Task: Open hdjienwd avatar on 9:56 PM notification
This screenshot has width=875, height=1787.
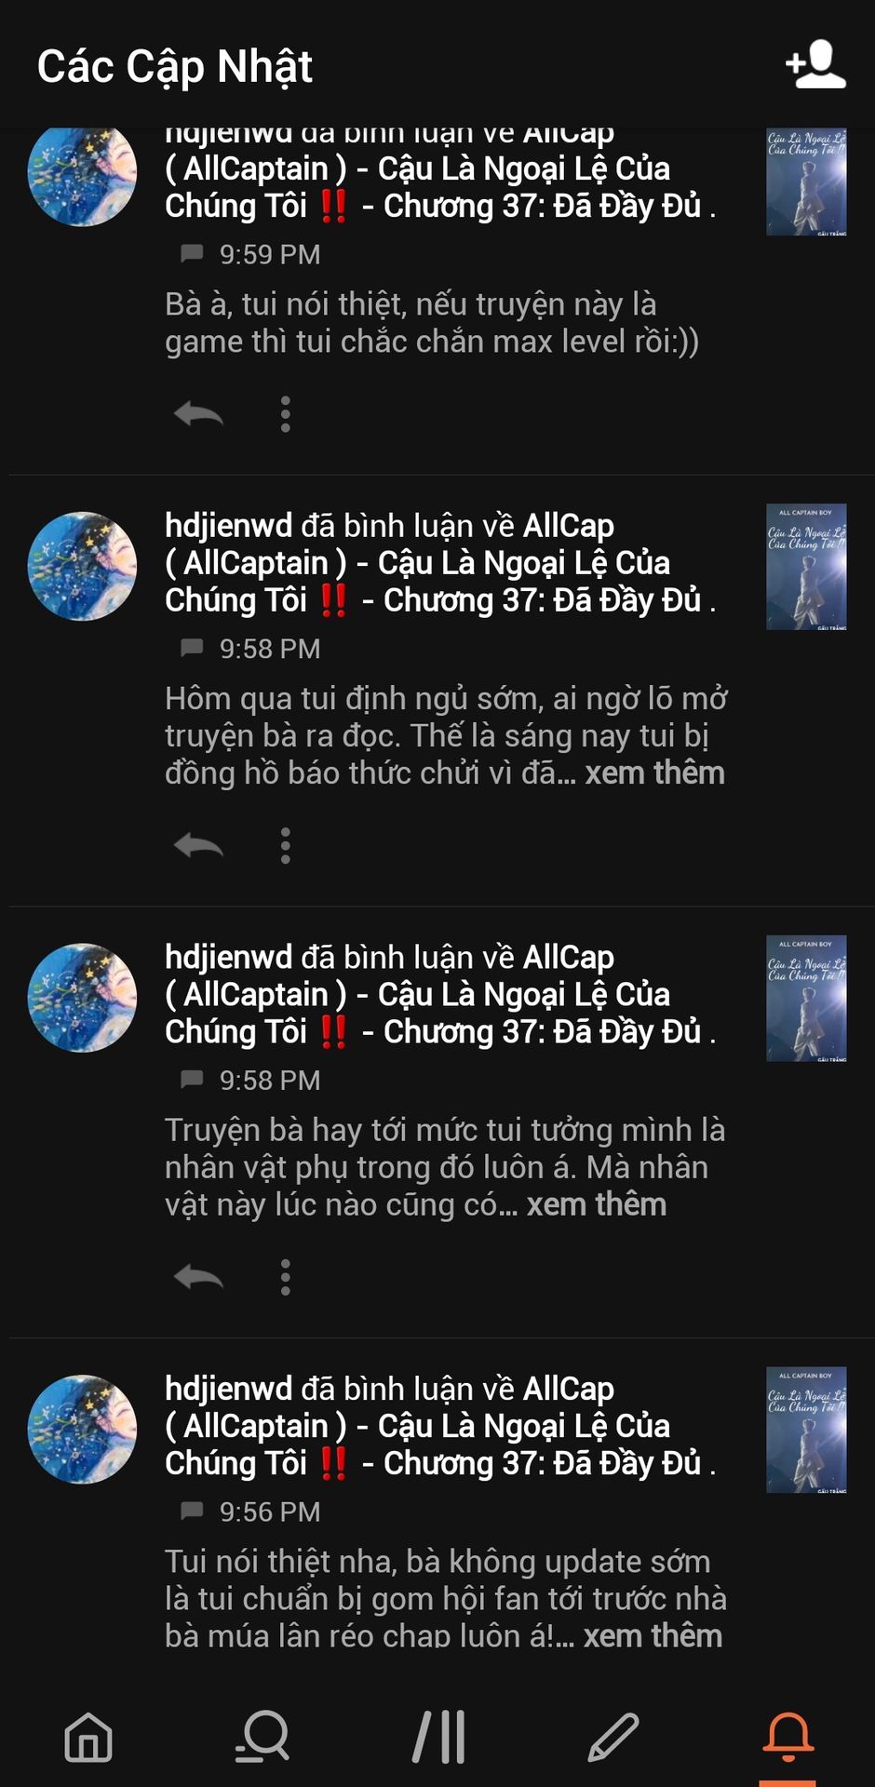Action: point(83,1430)
